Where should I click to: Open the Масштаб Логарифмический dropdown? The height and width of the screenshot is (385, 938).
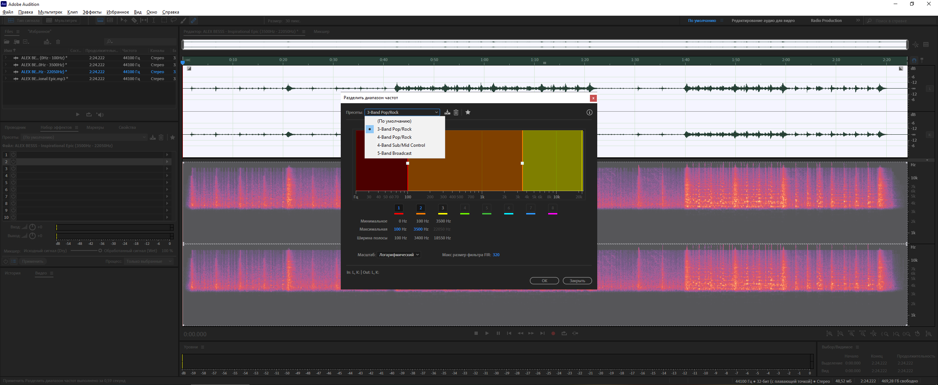[x=399, y=255]
